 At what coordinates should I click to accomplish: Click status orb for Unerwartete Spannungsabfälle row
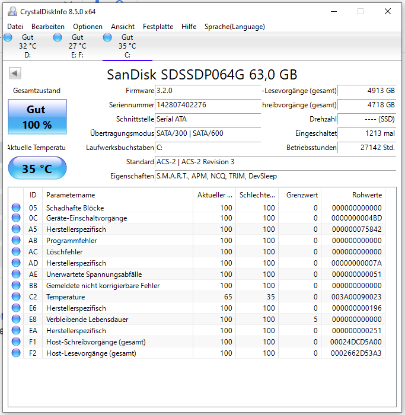[16, 274]
